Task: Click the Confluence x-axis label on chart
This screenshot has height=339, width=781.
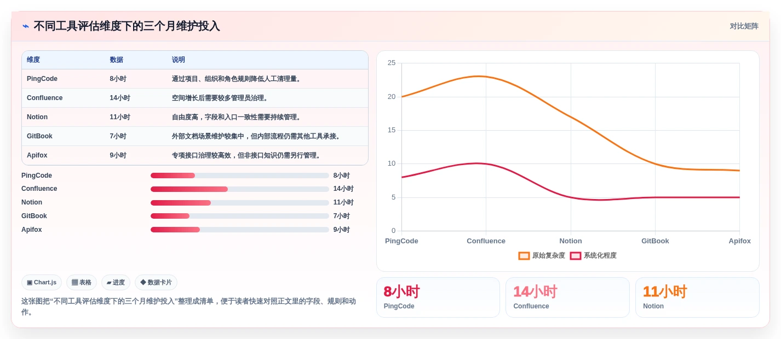Action: pyautogui.click(x=486, y=241)
